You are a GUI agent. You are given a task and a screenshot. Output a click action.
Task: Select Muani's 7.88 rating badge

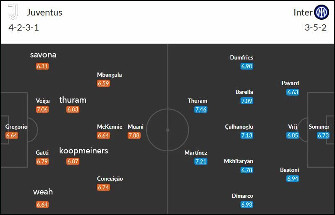(134, 135)
